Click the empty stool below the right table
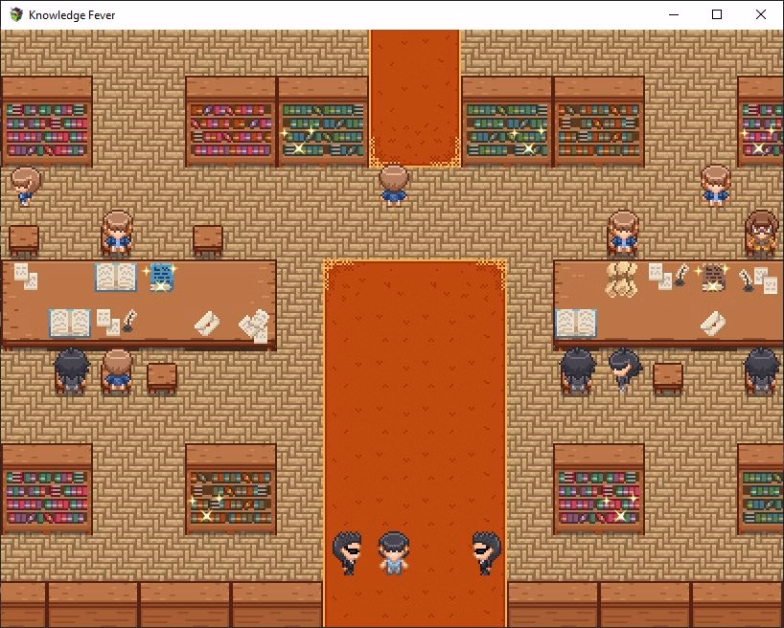Image resolution: width=784 pixels, height=628 pixels. tap(668, 378)
